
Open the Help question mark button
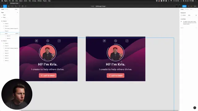click(x=195, y=108)
